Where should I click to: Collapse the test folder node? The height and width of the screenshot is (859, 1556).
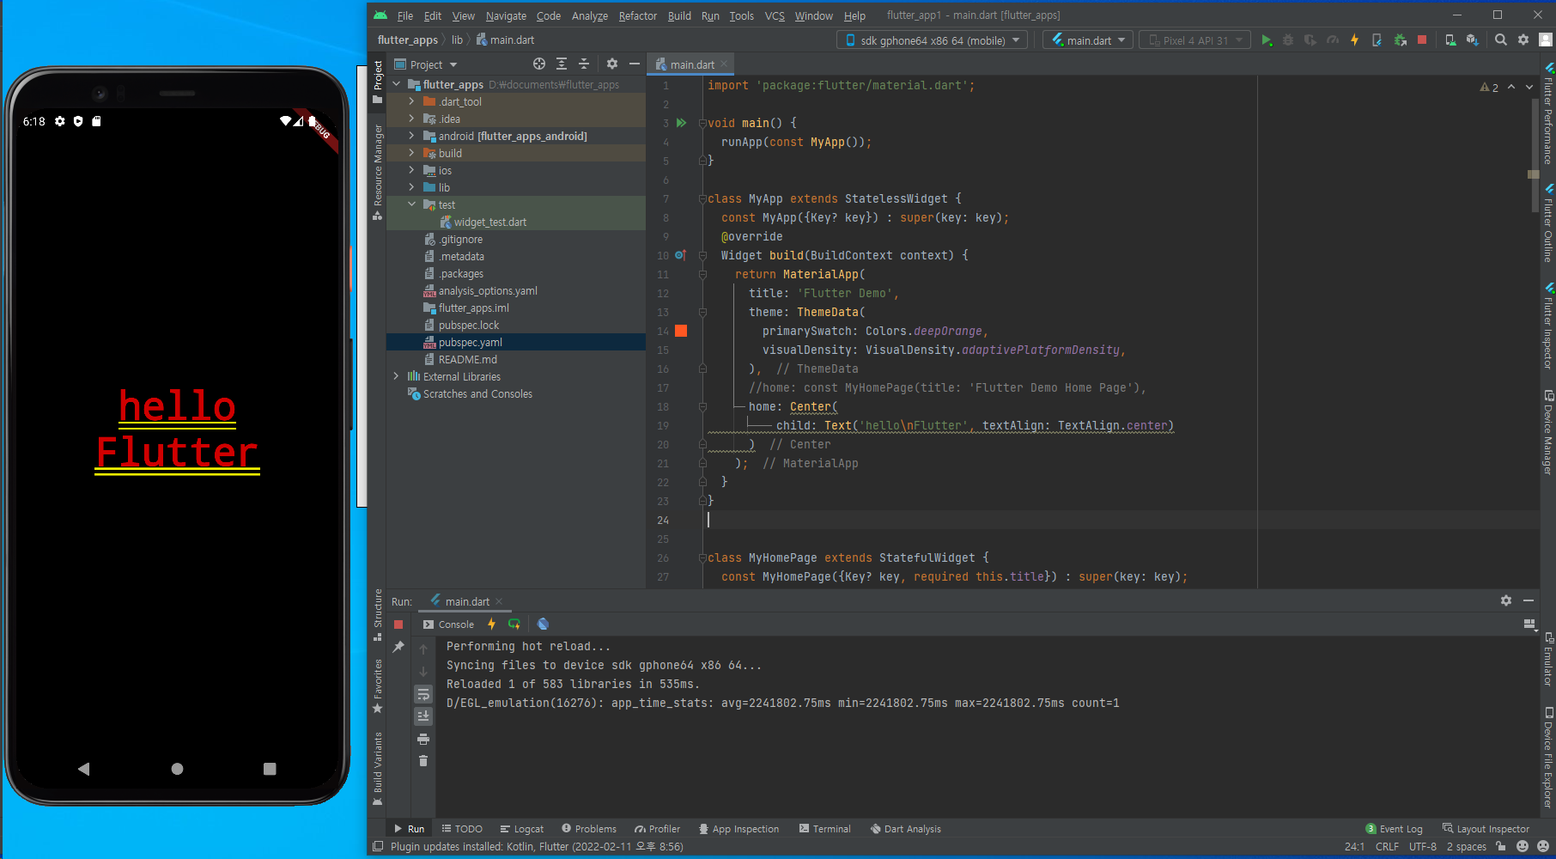click(412, 204)
